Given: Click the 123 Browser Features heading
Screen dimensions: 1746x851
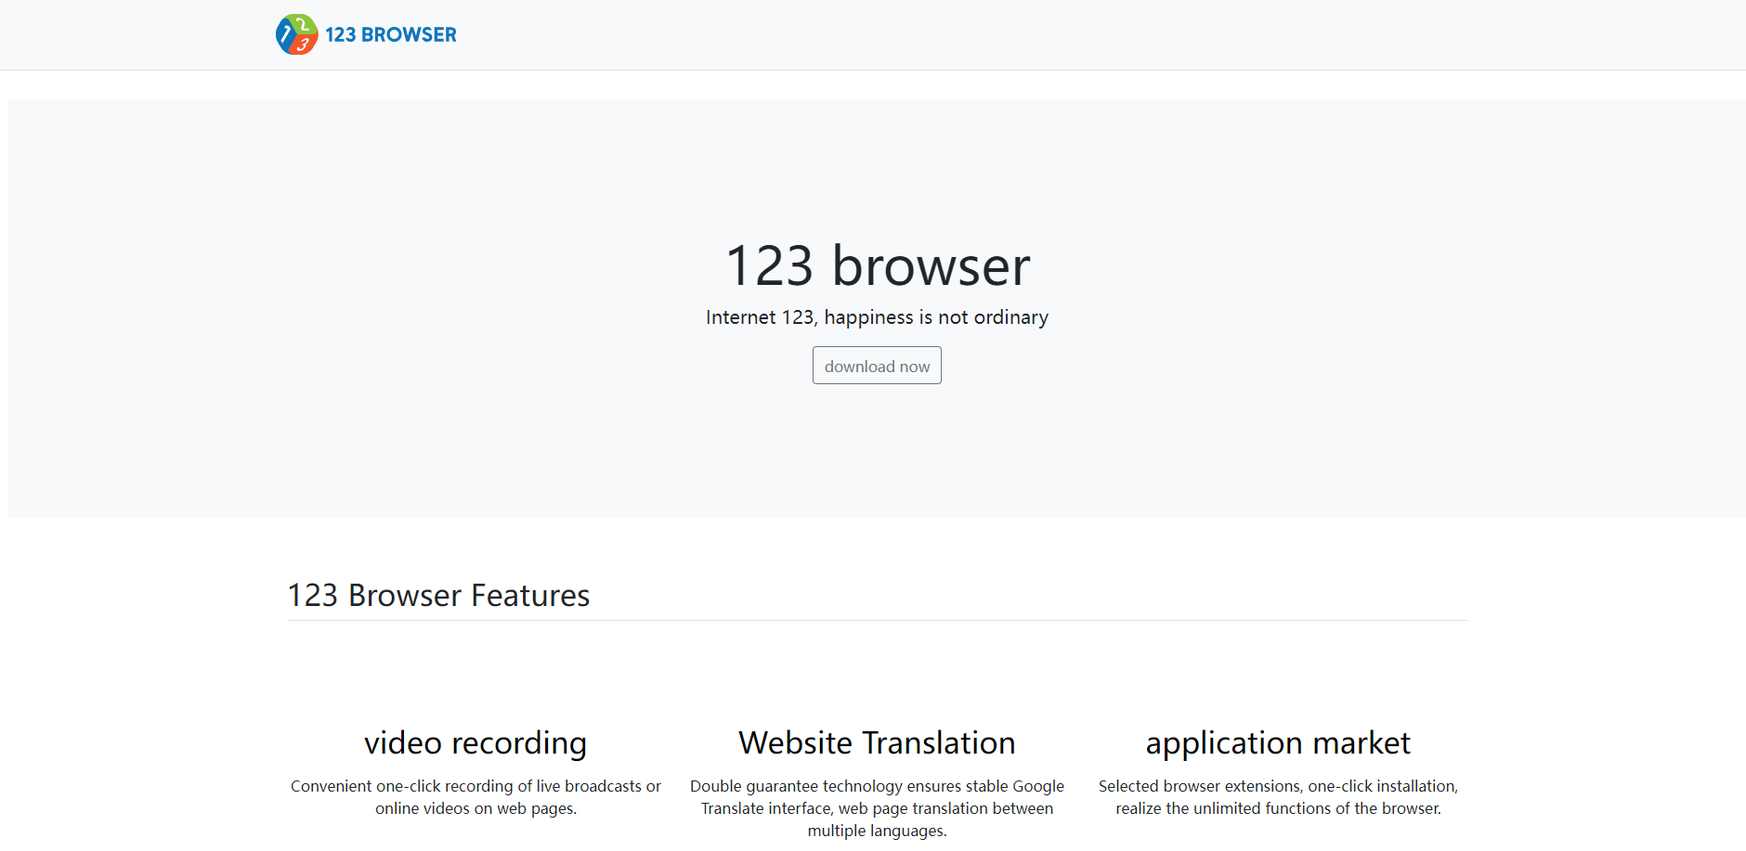Looking at the screenshot, I should click(x=438, y=595).
